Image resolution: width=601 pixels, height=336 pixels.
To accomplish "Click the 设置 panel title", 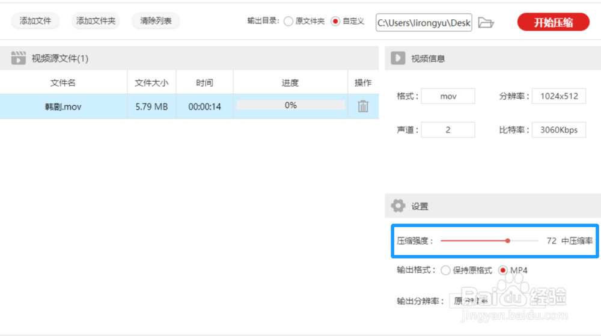I will coord(419,206).
